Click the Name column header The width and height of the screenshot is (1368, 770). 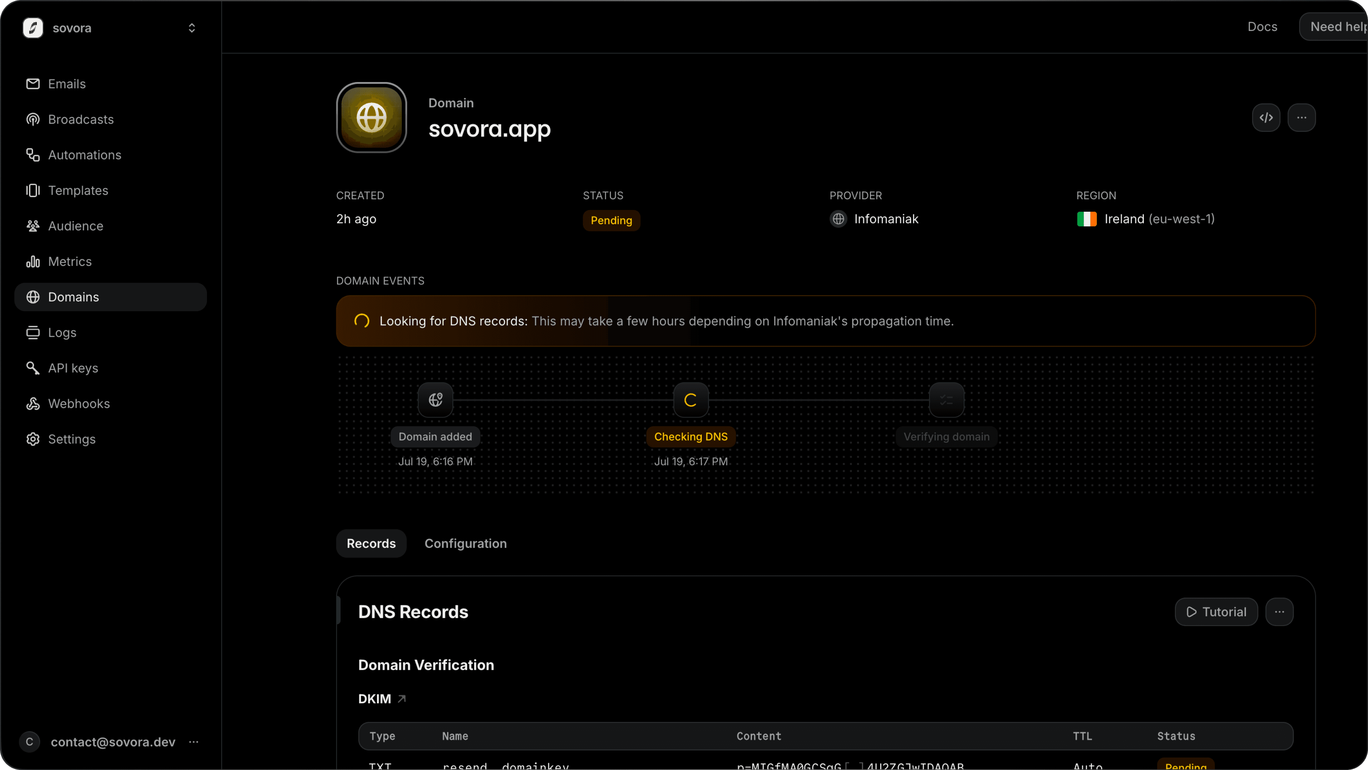pos(455,736)
